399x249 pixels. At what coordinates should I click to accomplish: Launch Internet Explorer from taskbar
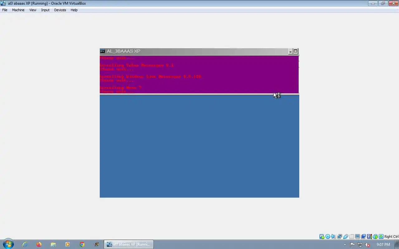click(x=25, y=244)
